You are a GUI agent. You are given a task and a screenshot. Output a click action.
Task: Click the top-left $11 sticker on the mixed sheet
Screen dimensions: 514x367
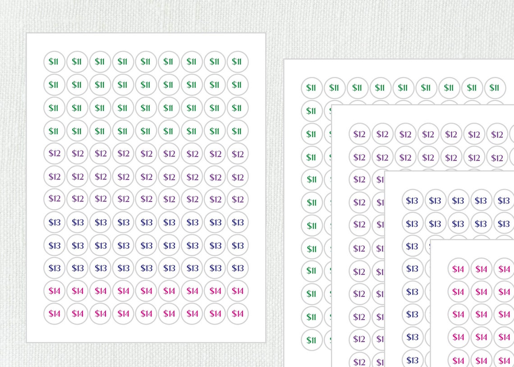55,62
